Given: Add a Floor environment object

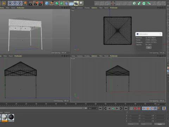Looking at the screenshot, I should (x=71, y=3).
